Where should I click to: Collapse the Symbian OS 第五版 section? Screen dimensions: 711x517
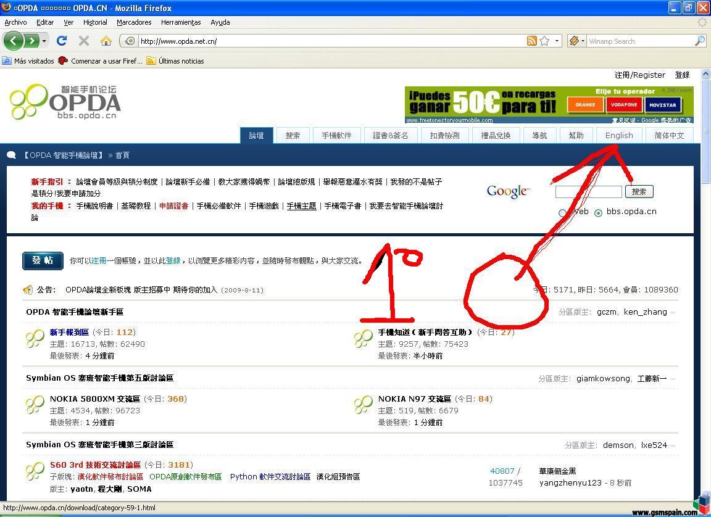(x=673, y=379)
